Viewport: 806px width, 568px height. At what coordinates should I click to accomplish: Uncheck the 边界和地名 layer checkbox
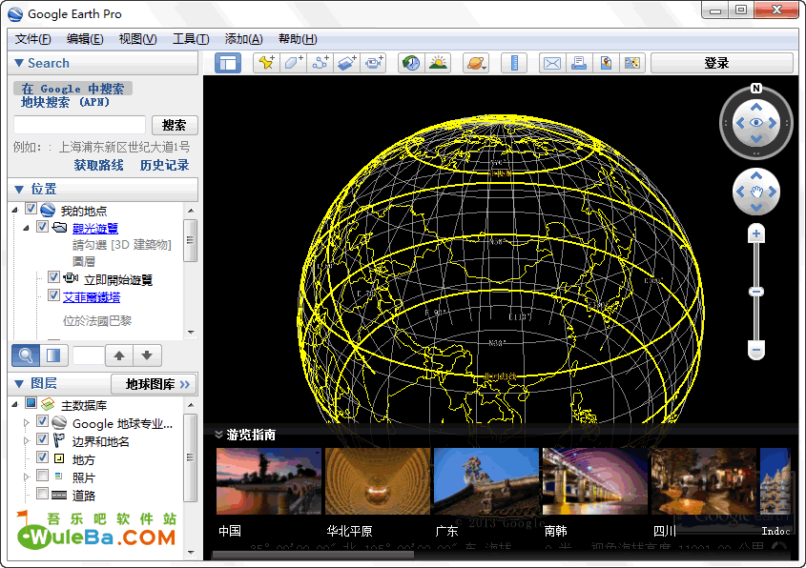click(x=43, y=439)
